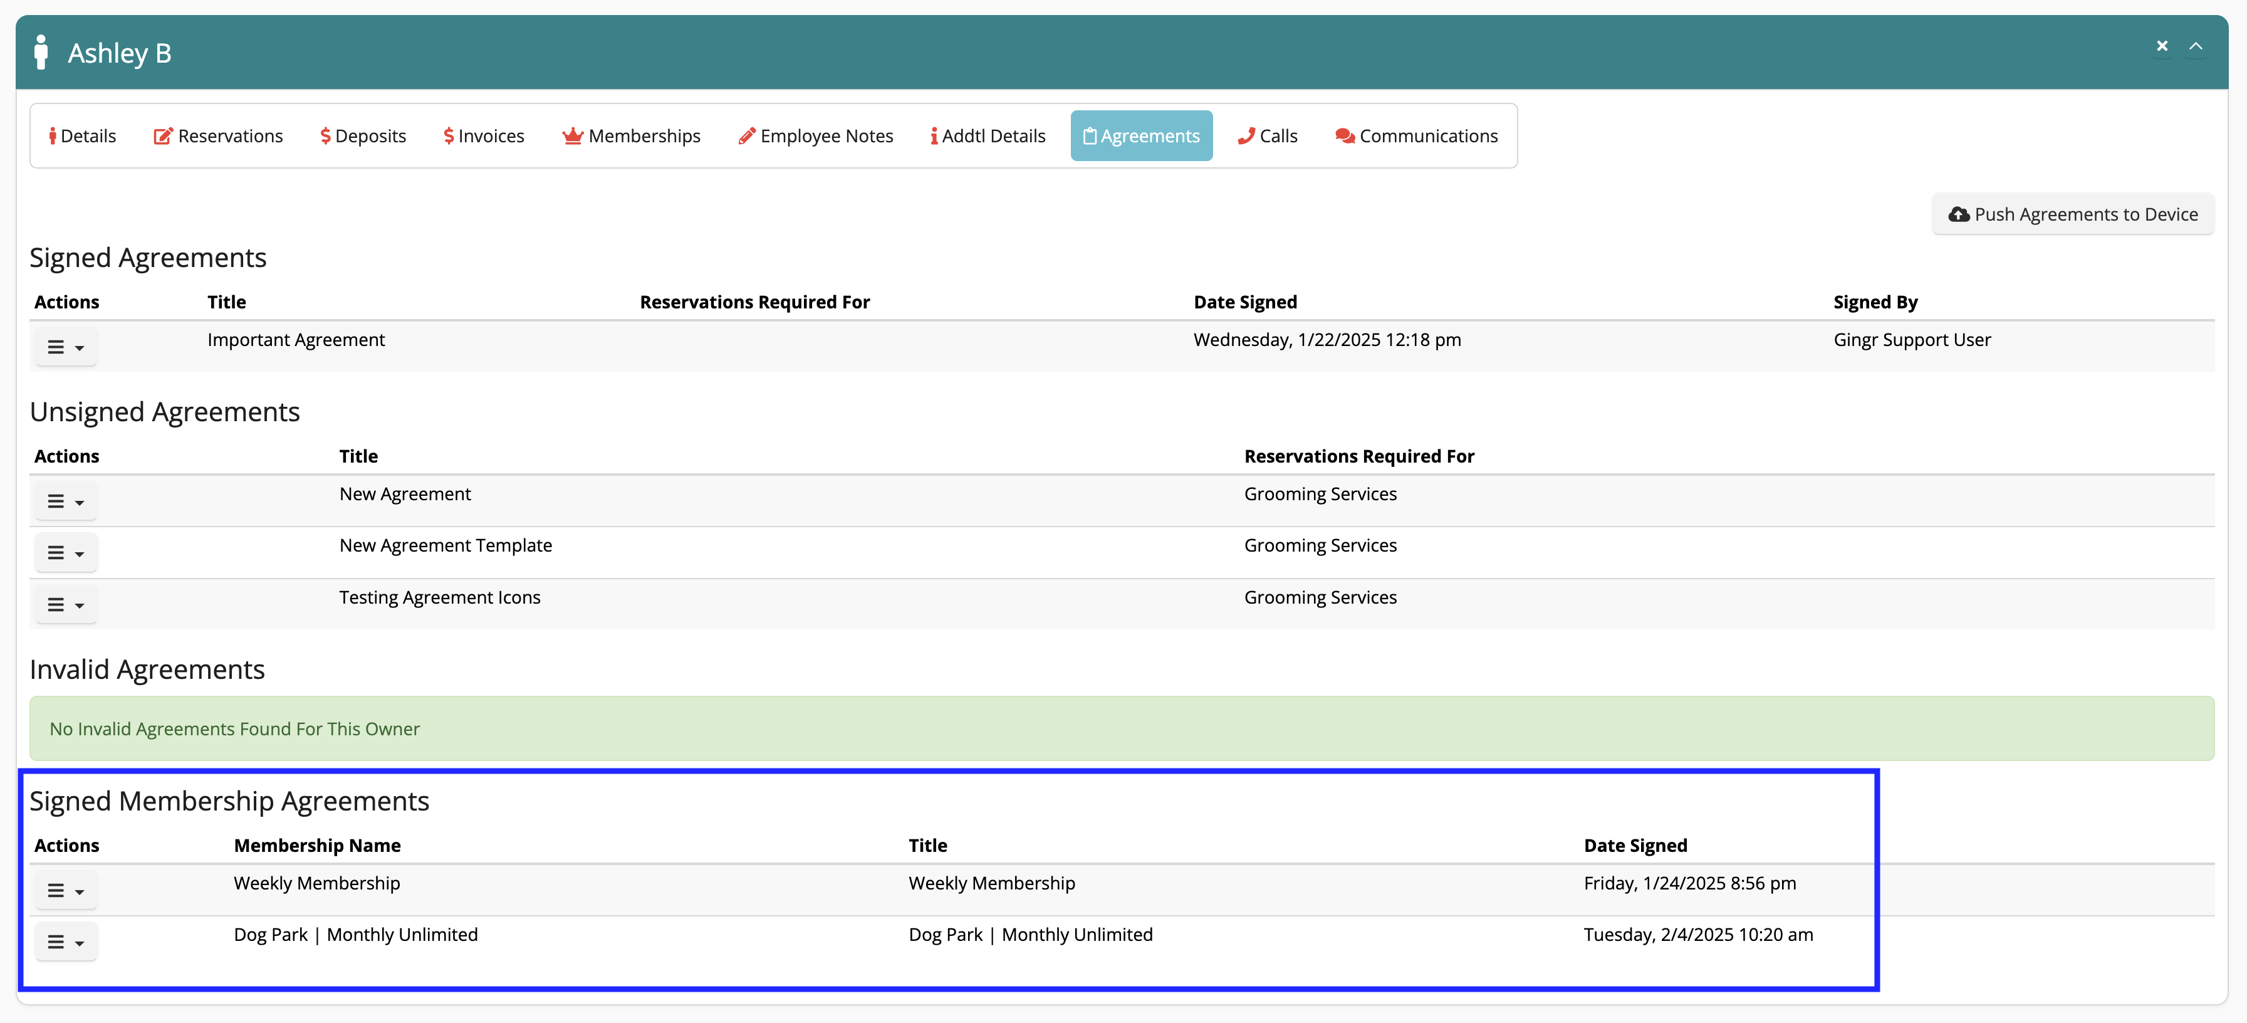The image size is (2247, 1023).
Task: Open actions menu for Dog Park Monthly Unlimited
Action: [66, 943]
